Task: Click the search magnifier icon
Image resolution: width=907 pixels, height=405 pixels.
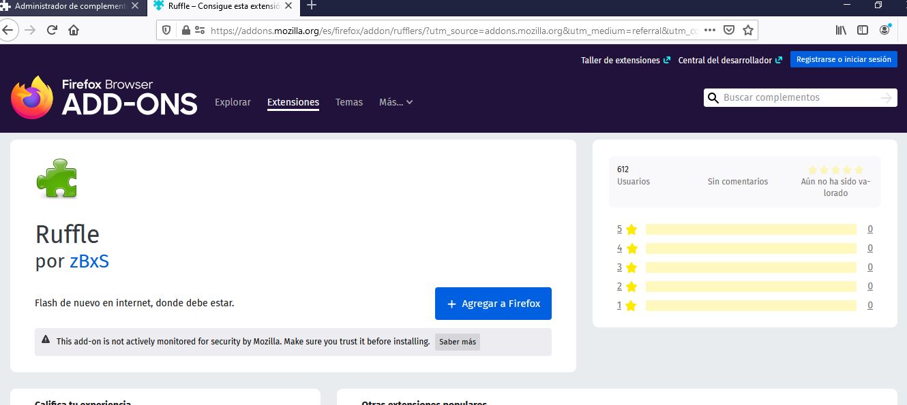Action: click(x=713, y=98)
